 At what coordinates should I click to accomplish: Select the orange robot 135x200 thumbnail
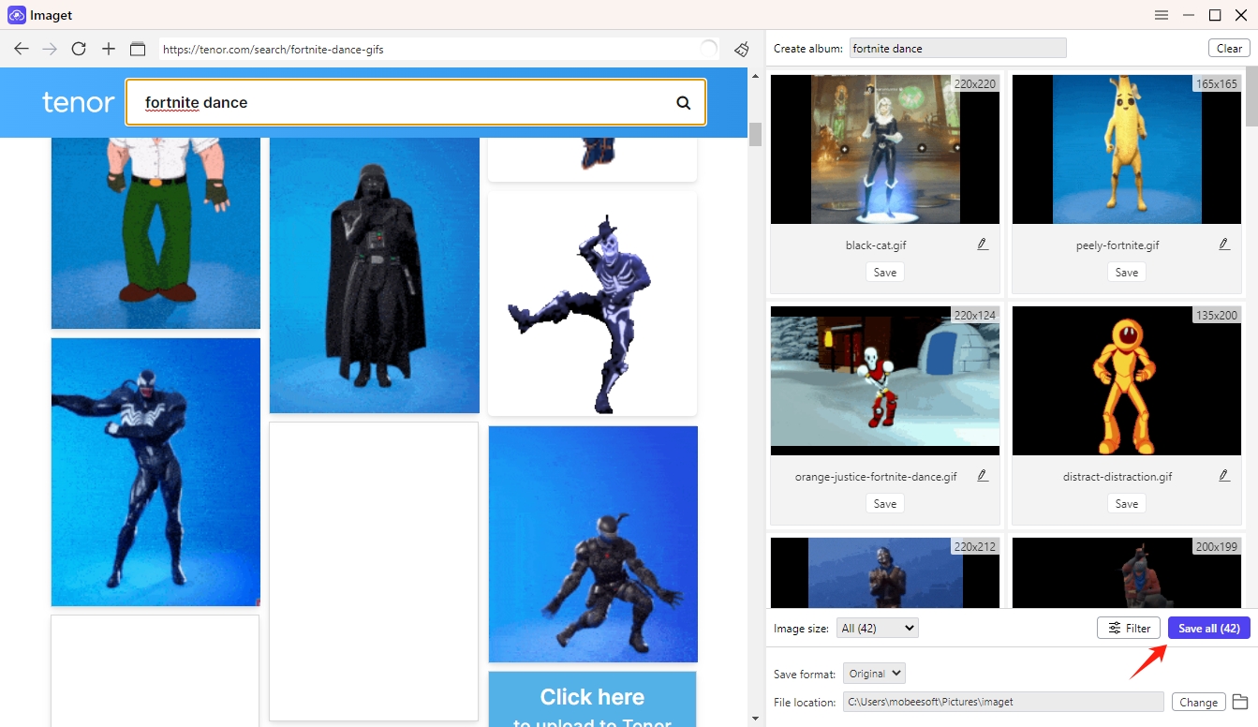[x=1127, y=380]
